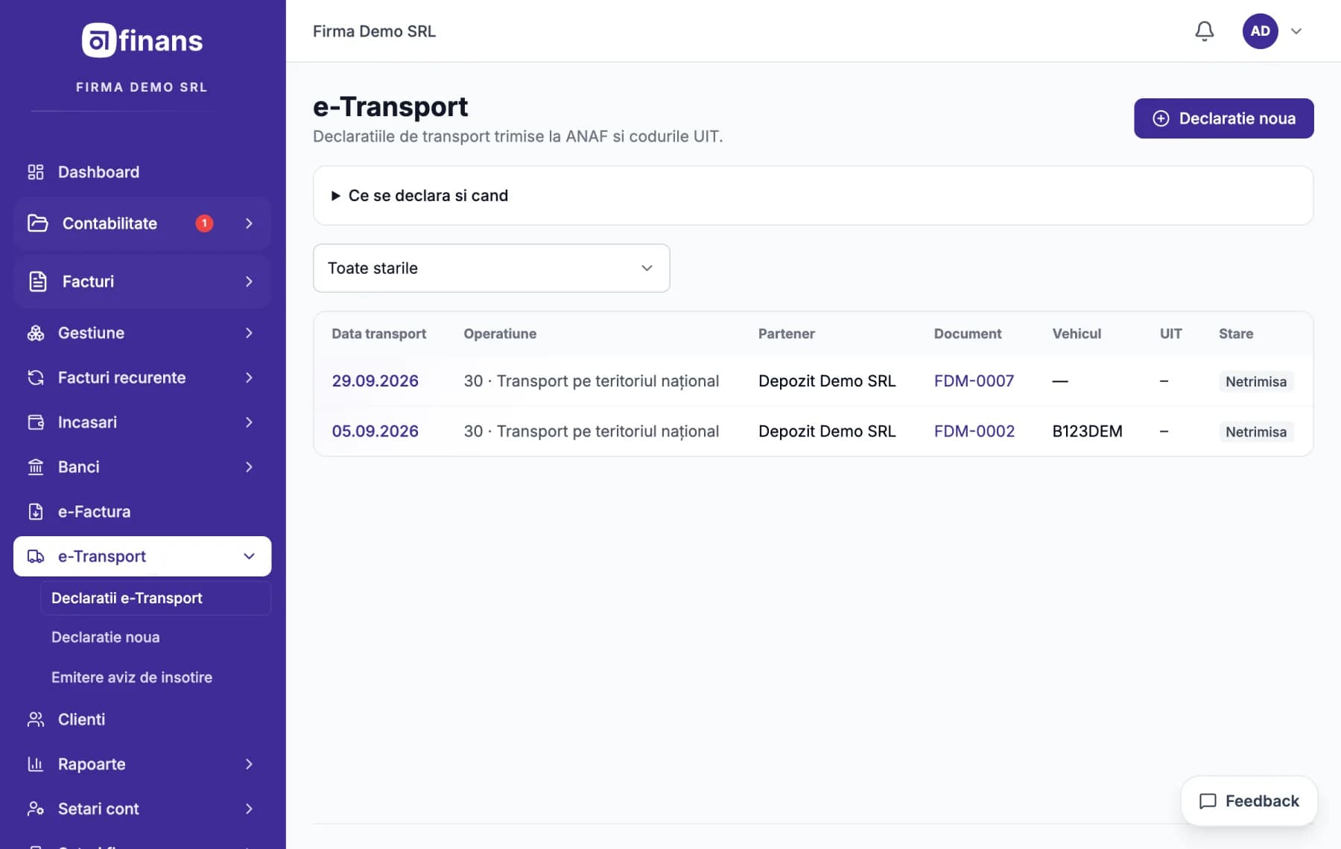Viewport: 1341px width, 849px height.
Task: Open the Toate starile dropdown
Action: coord(491,268)
